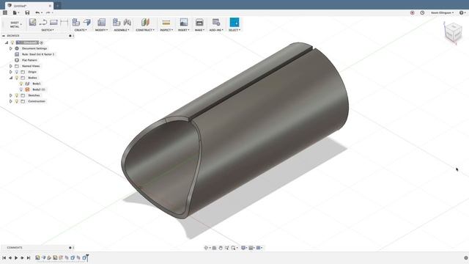Viewport: 469px width, 264px height.
Task: Click the ViewCube to reorient view
Action: [x=453, y=32]
